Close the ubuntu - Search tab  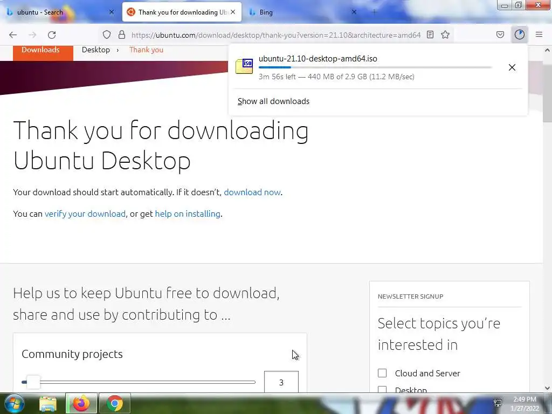coord(112,12)
